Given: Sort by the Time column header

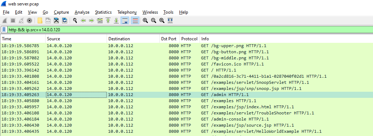Looking at the screenshot, I should pos(23,38).
